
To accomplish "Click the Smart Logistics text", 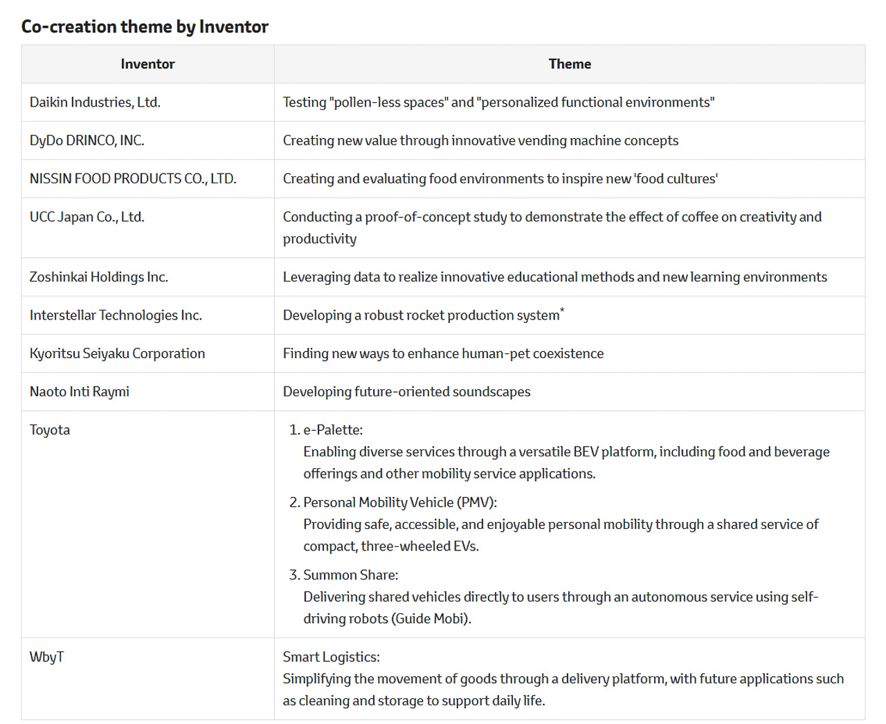I will [x=331, y=657].
